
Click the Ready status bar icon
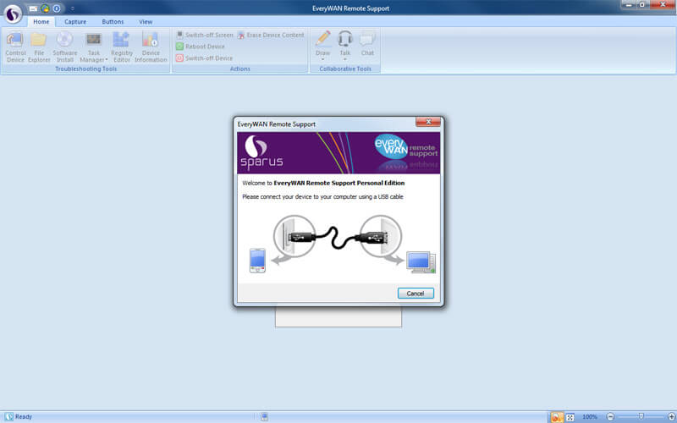tap(9, 416)
